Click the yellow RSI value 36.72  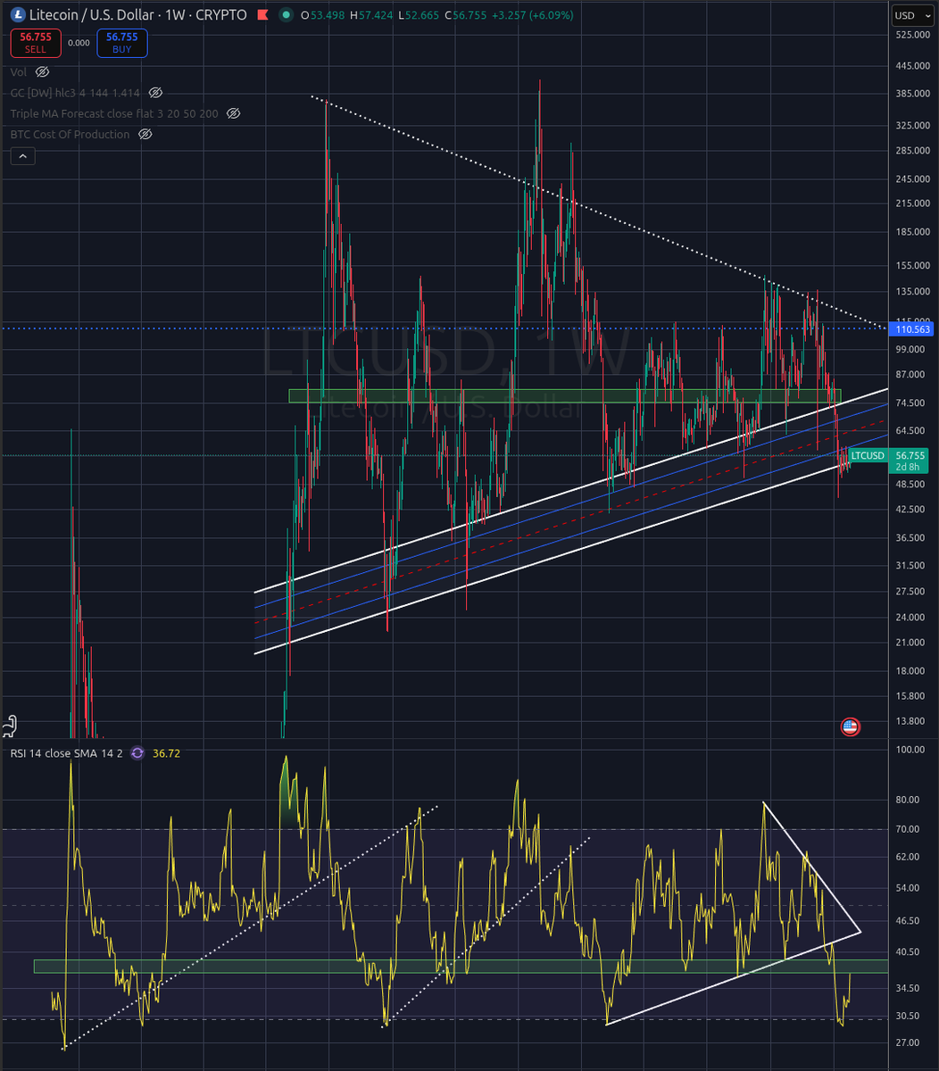(166, 753)
